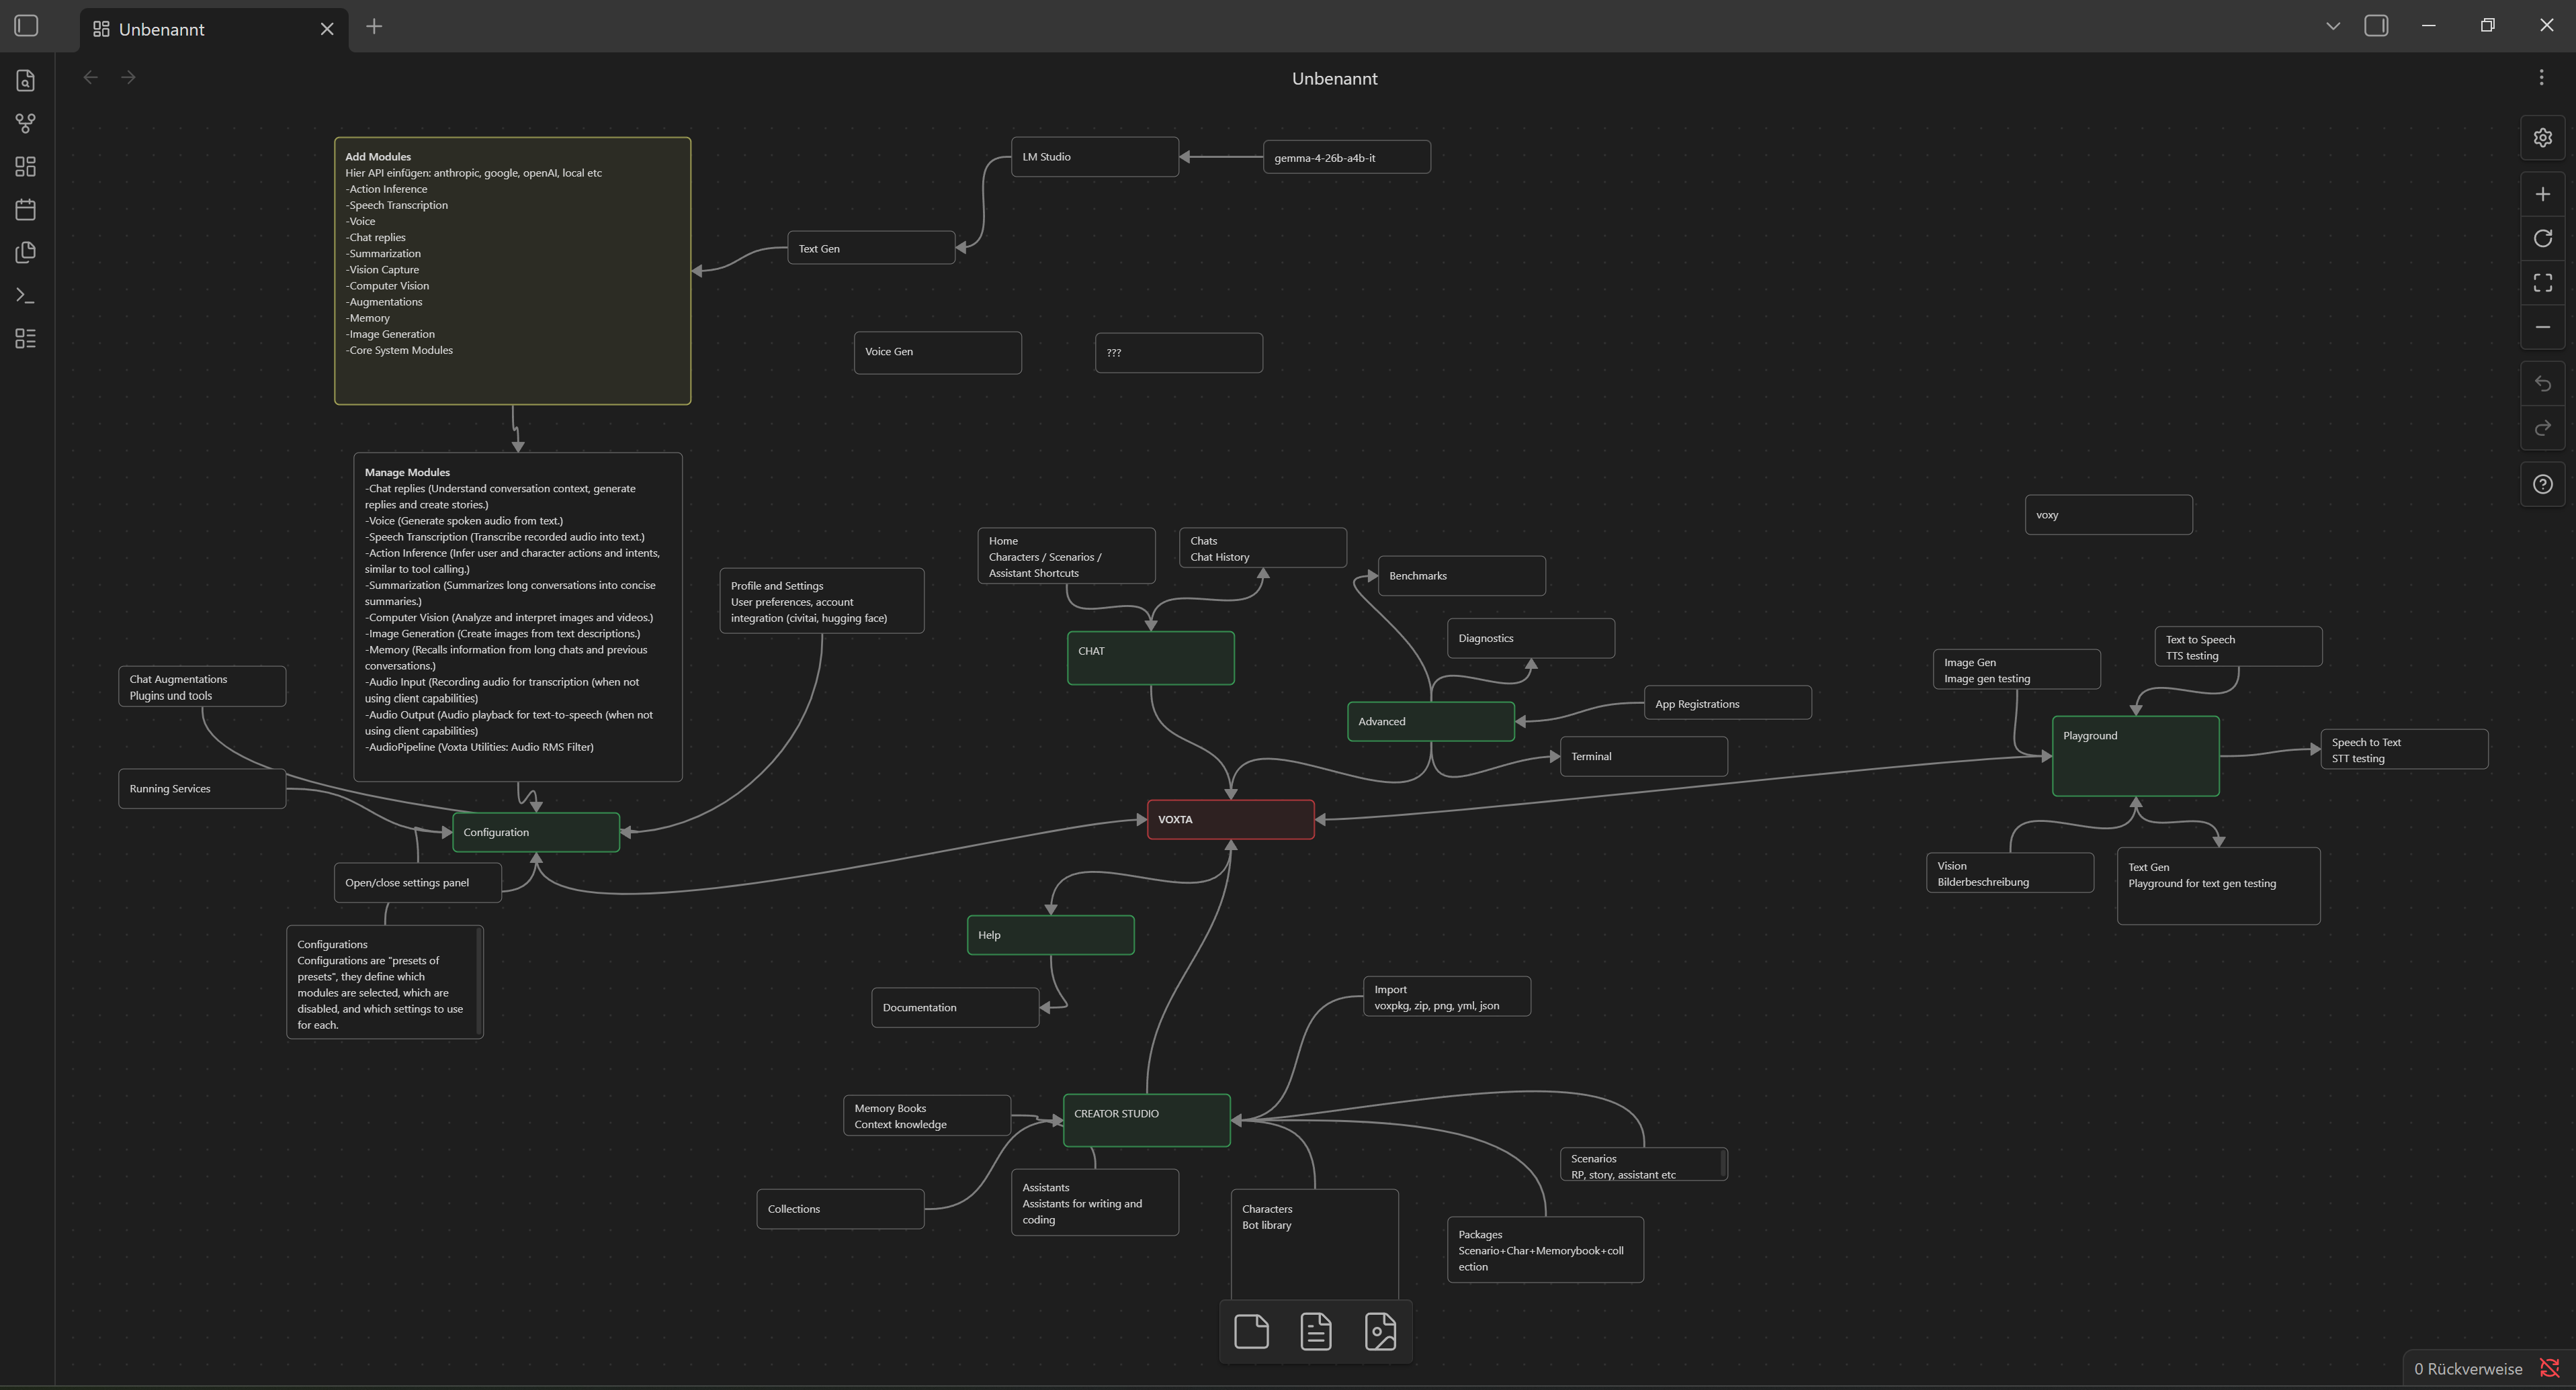
Task: Toggle the left sidebar
Action: pos(27,26)
